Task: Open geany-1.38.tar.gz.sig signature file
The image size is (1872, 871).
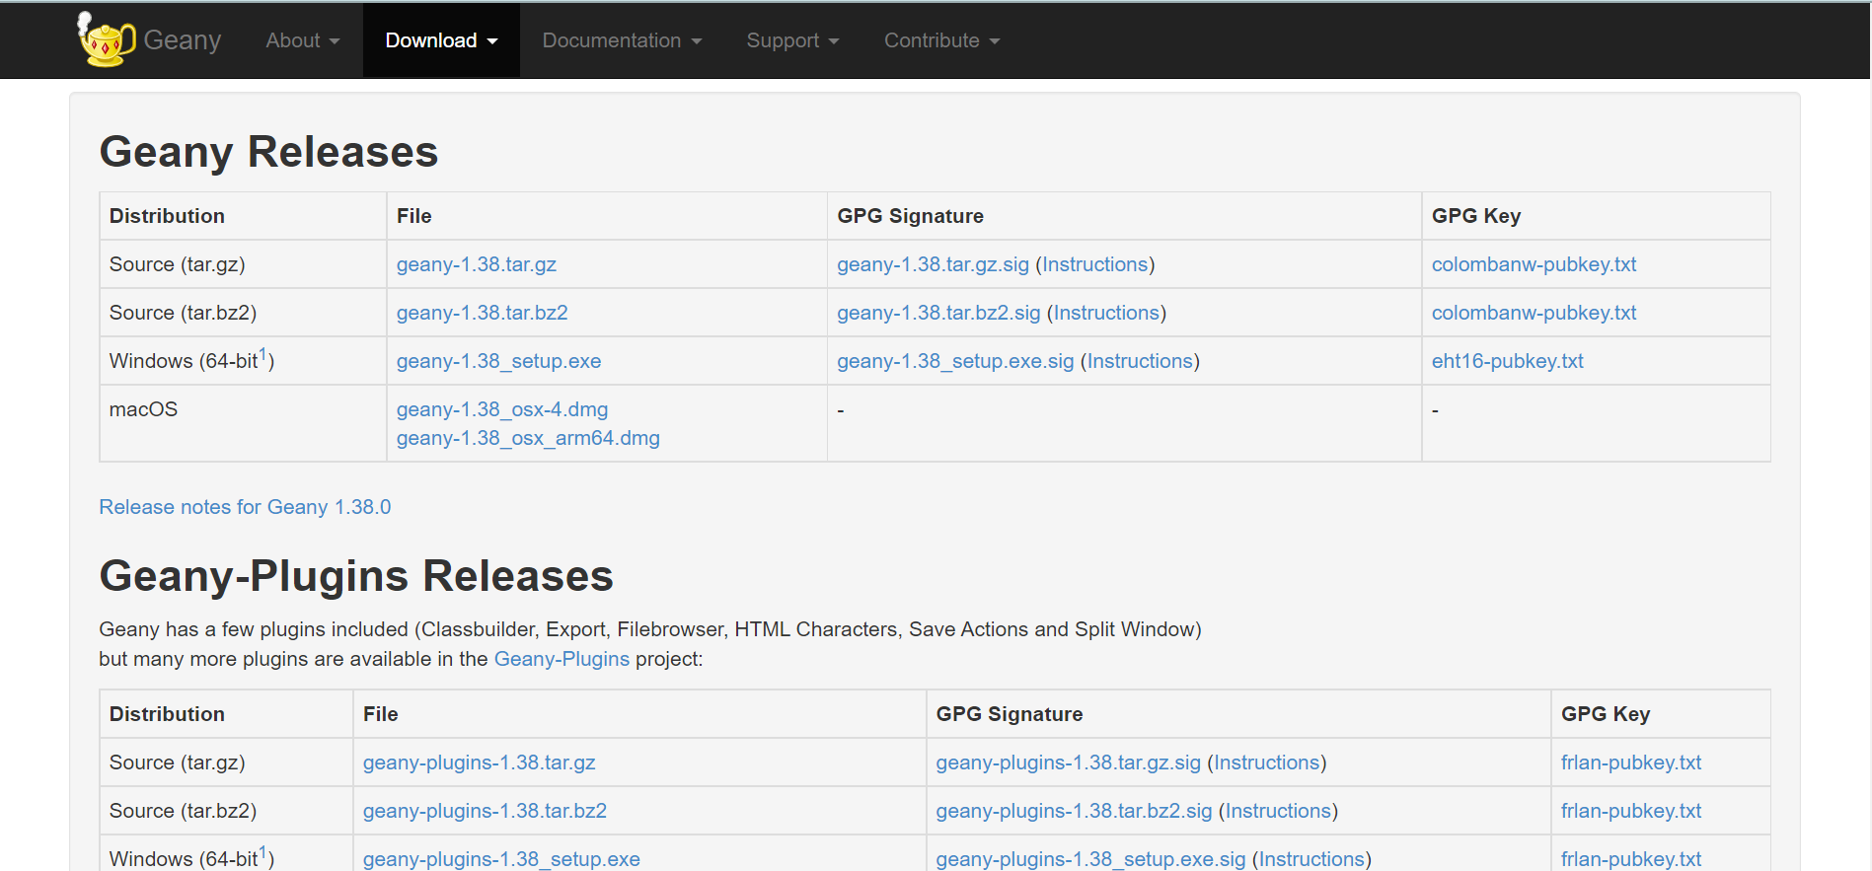Action: click(x=933, y=264)
